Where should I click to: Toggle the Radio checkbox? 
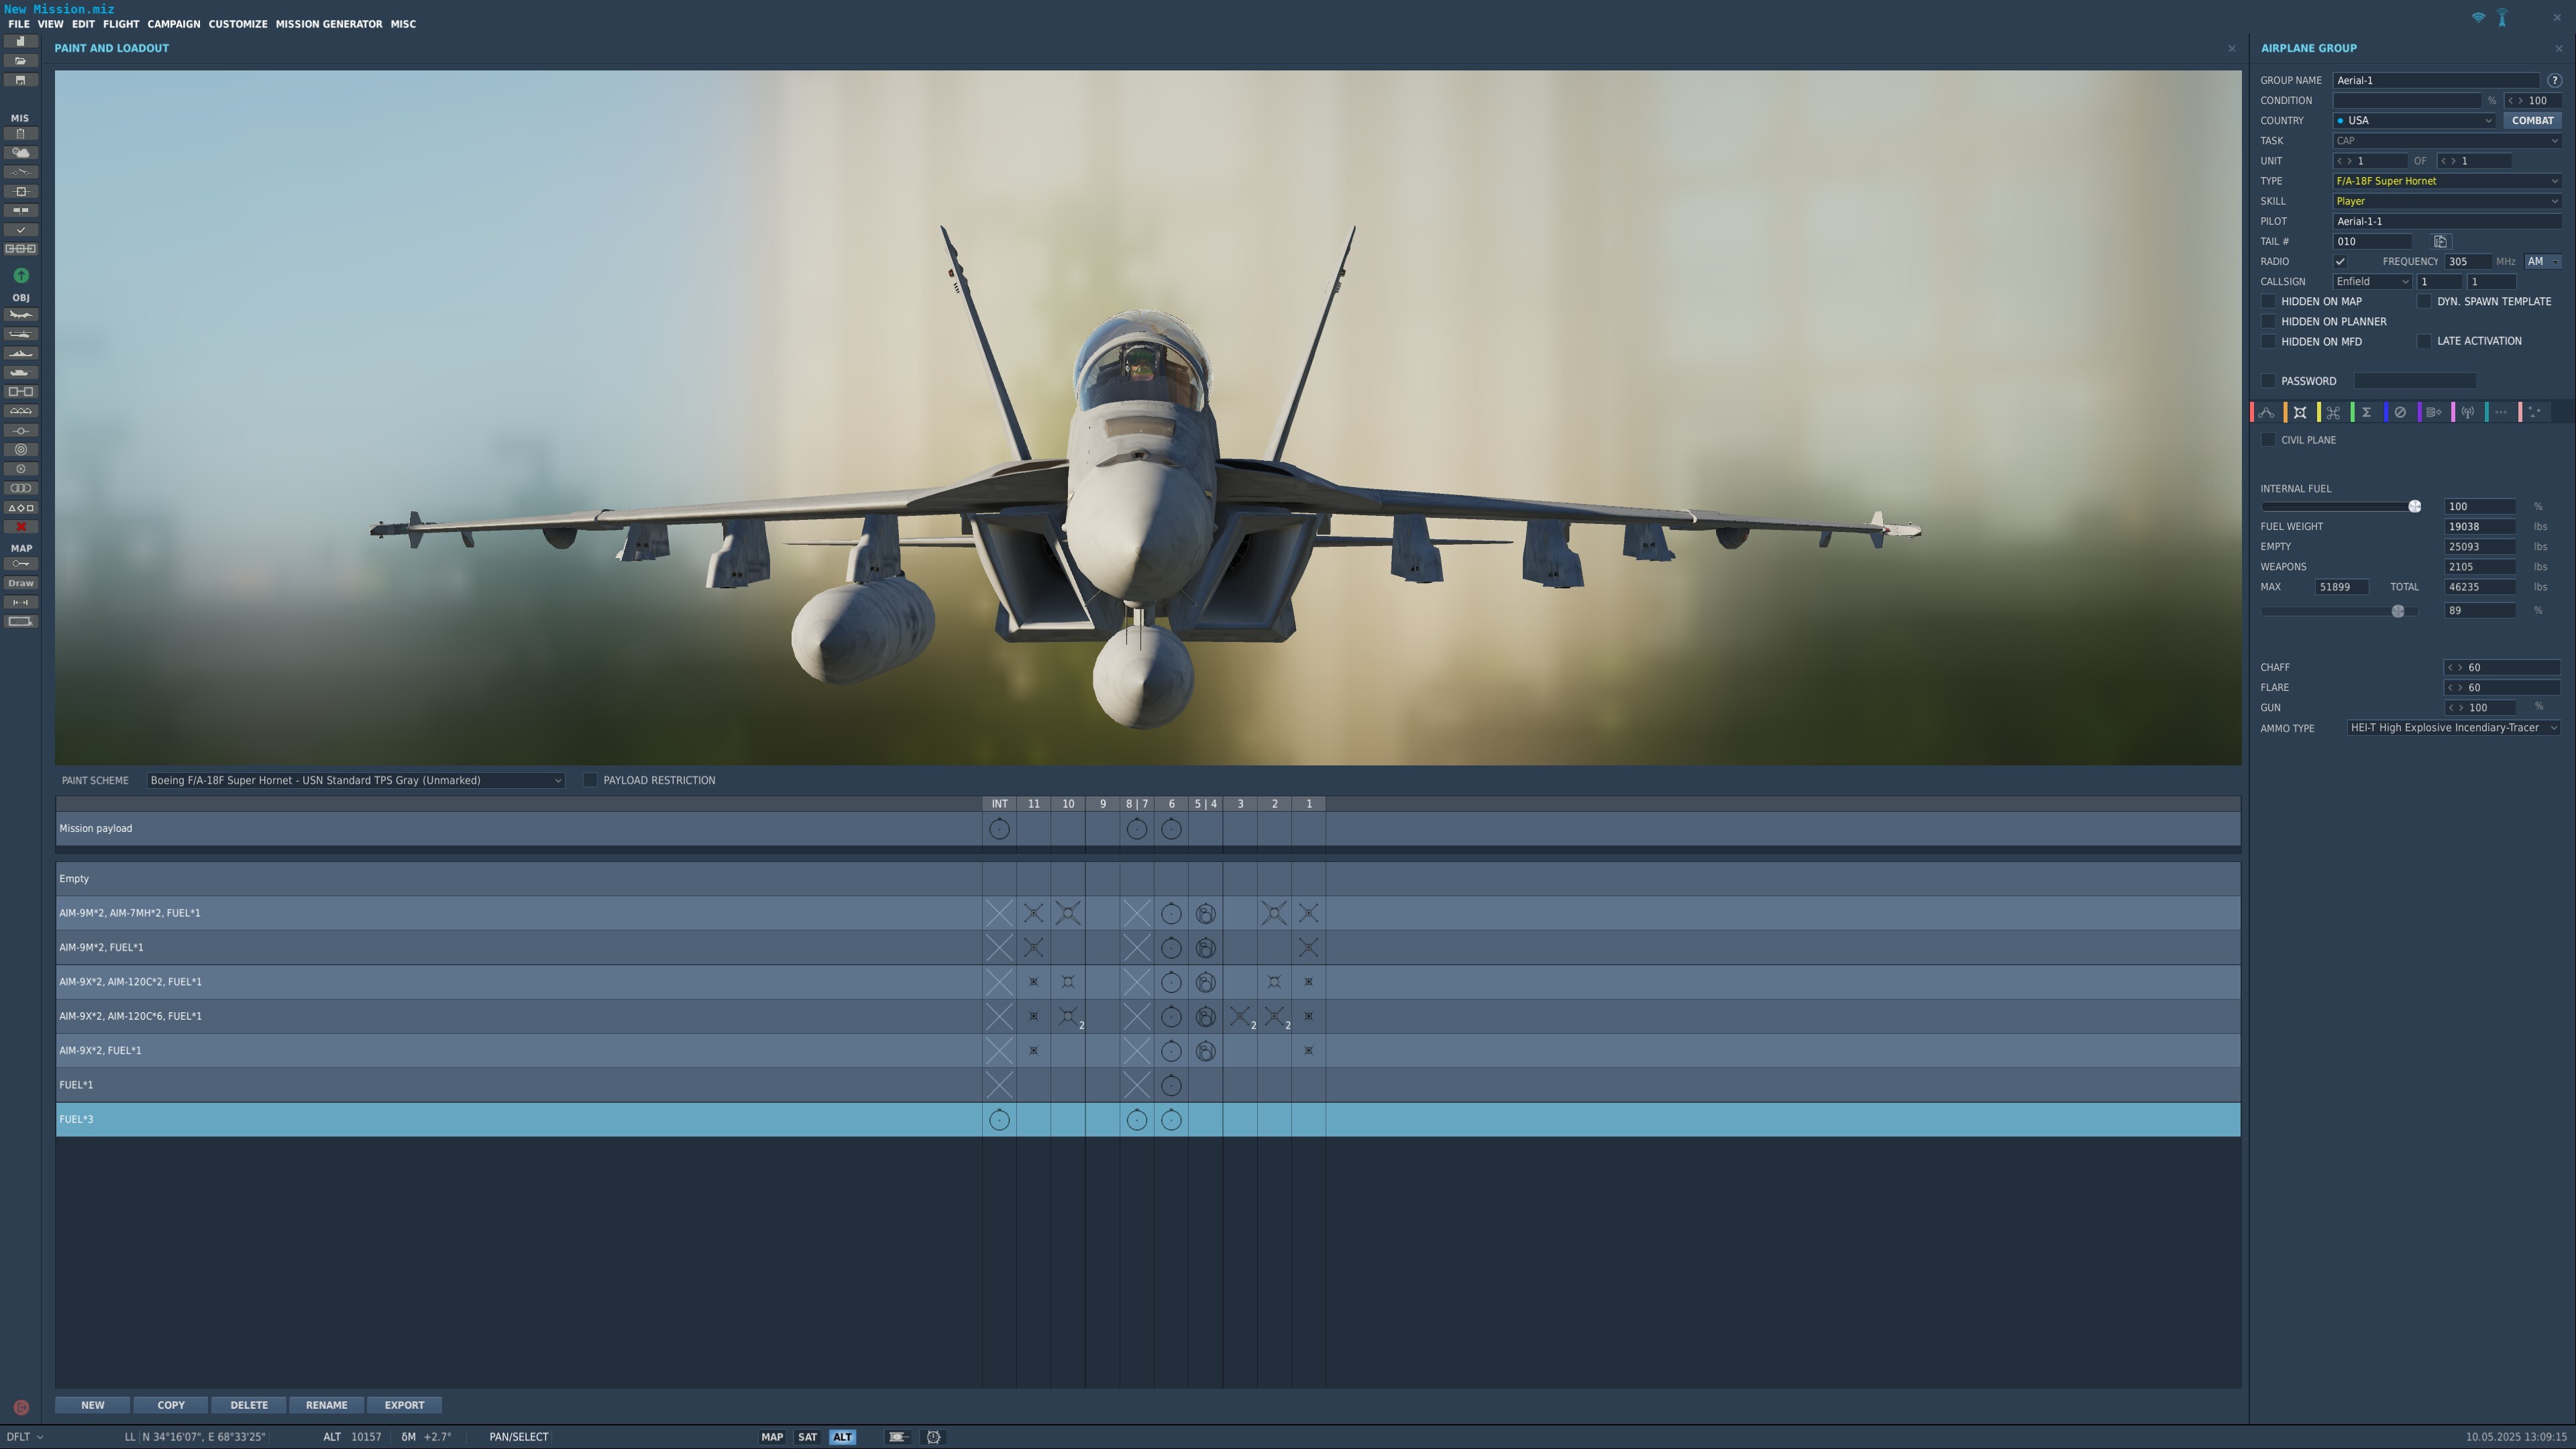pyautogui.click(x=2340, y=261)
